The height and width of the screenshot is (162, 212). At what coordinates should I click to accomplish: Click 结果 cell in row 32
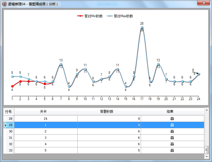coord(172,144)
